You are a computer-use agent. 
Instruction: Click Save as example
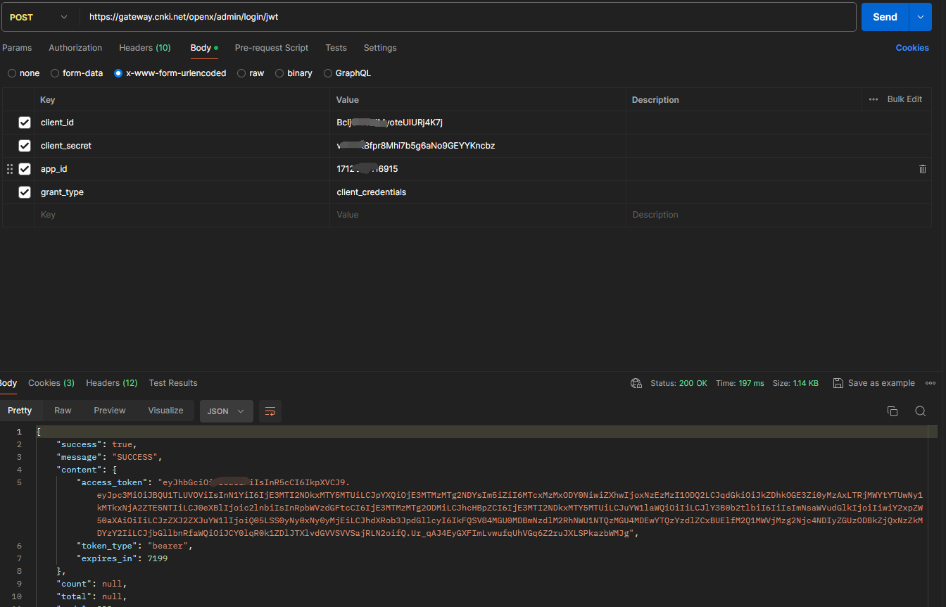874,383
